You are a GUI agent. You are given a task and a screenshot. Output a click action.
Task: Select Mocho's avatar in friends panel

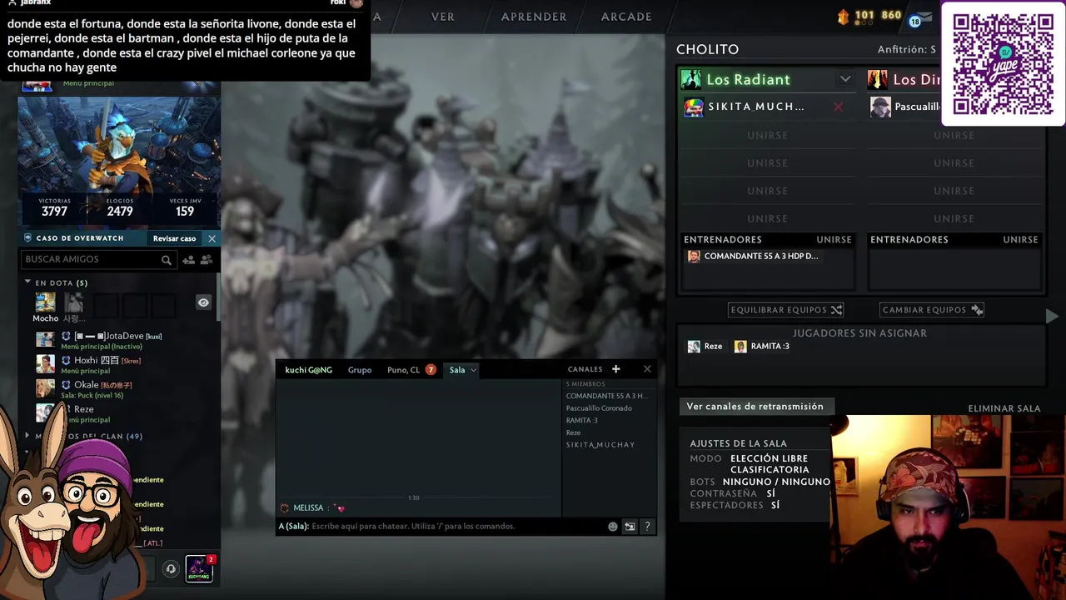[x=45, y=302]
